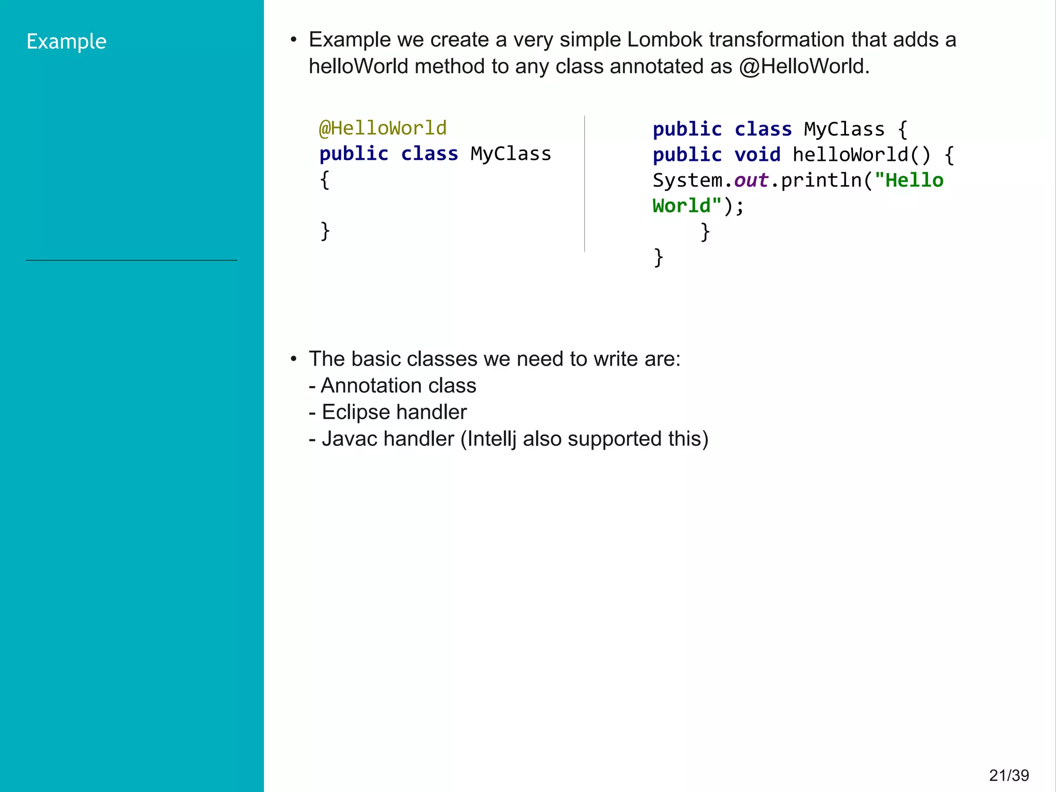Click the '@HelloWorld' annotation in the code
The width and height of the screenshot is (1056, 792).
pyautogui.click(x=383, y=128)
